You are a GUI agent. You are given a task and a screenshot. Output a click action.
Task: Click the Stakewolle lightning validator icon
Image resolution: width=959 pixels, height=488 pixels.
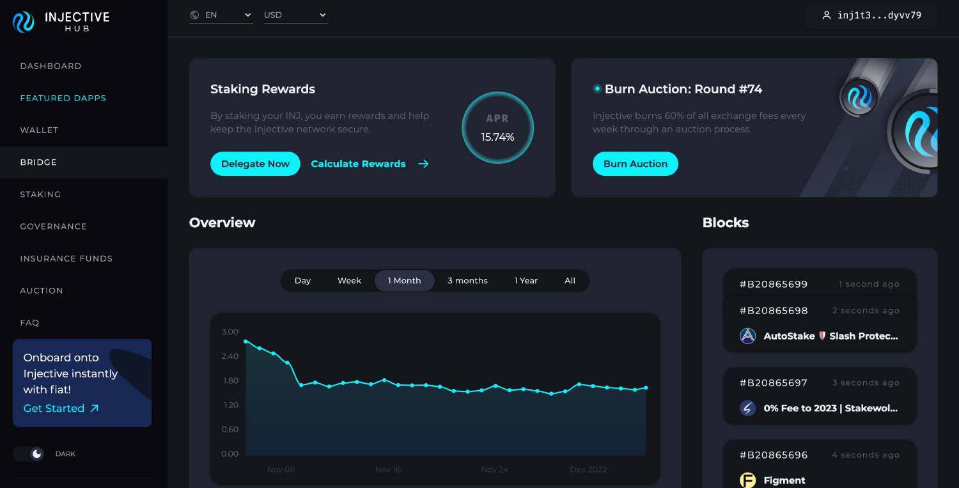pos(747,408)
